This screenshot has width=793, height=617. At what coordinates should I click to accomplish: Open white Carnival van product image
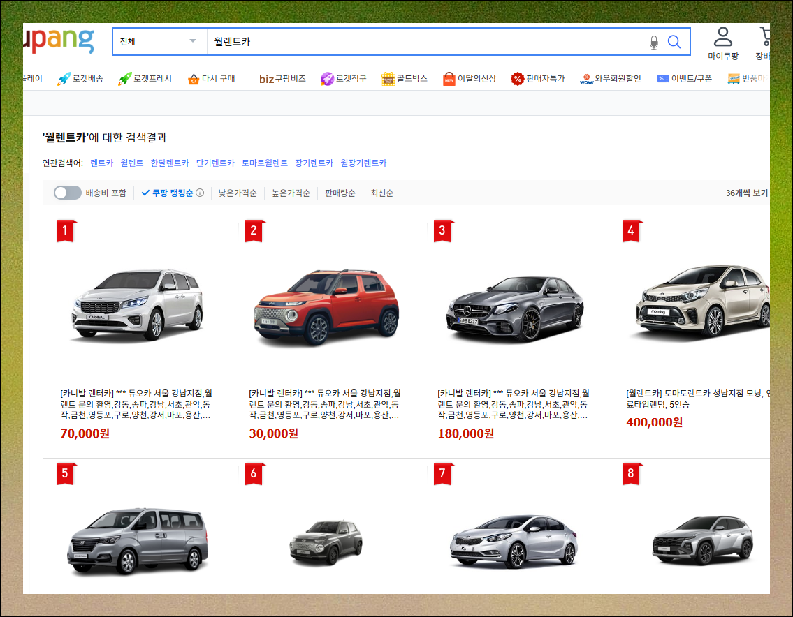137,305
